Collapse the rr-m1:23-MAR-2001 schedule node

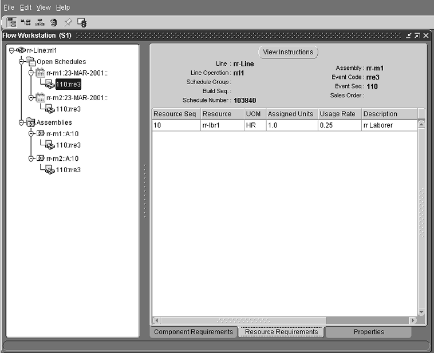(31, 73)
